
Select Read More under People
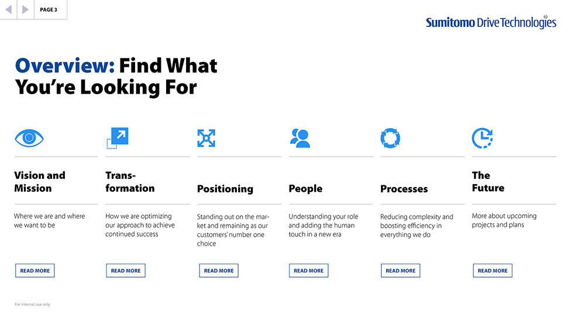click(x=308, y=271)
